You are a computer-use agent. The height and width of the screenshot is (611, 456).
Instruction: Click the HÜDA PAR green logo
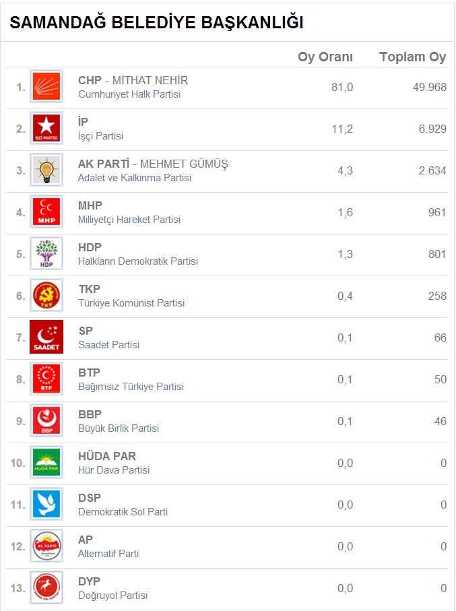tap(46, 463)
